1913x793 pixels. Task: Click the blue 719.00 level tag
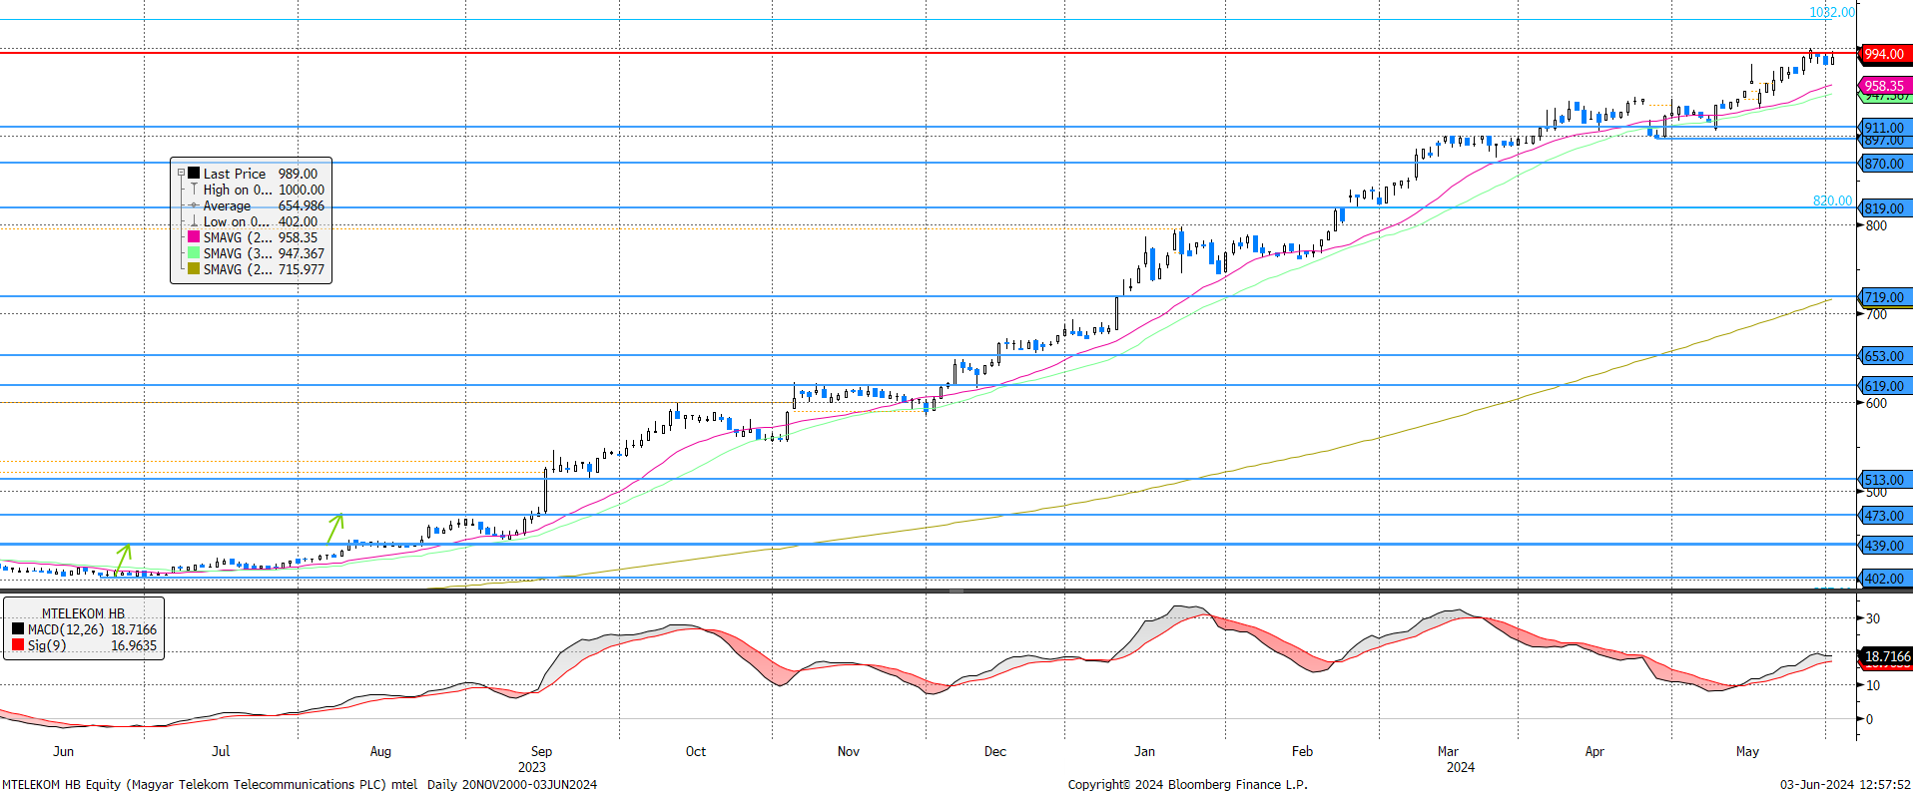tap(1884, 297)
